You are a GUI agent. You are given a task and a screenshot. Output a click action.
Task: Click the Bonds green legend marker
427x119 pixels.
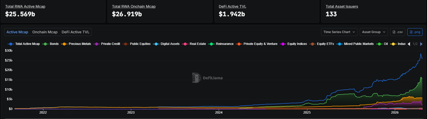(x=45, y=44)
